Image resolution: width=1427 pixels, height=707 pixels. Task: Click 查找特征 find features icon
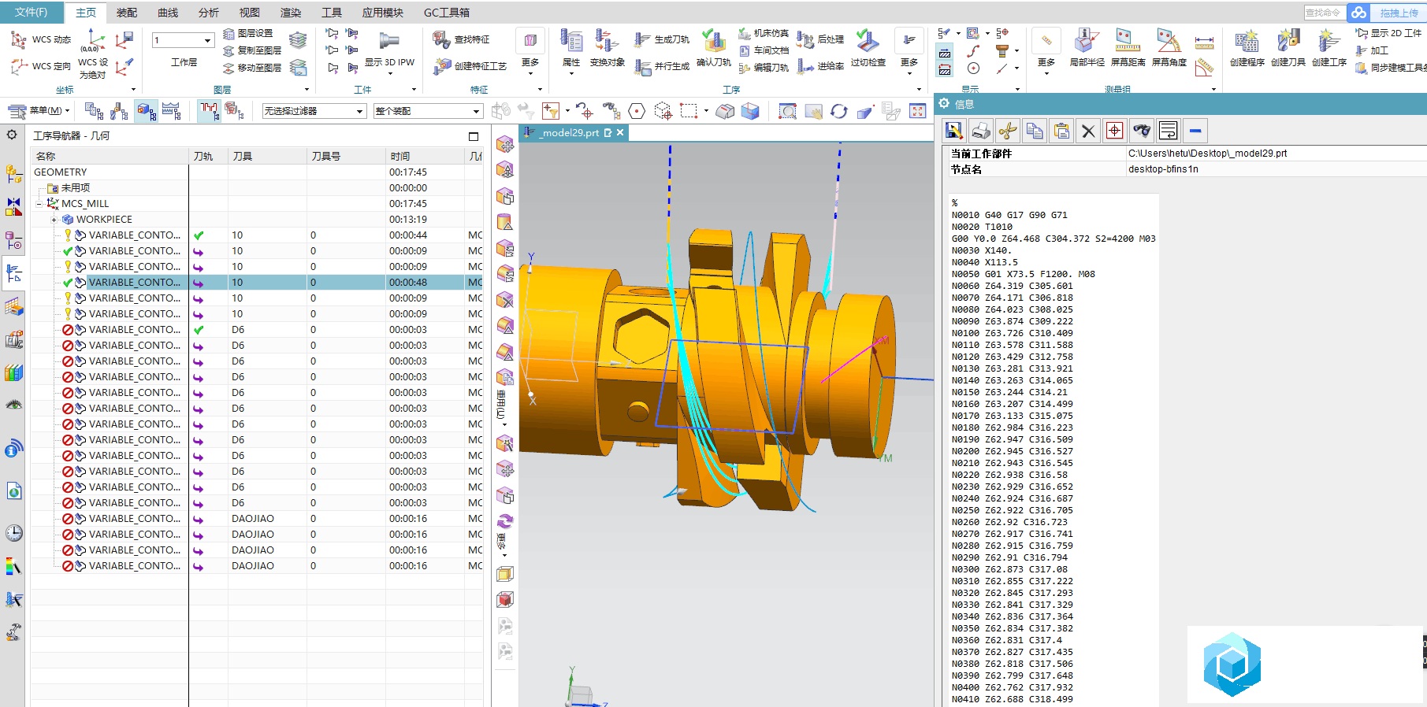(x=461, y=39)
